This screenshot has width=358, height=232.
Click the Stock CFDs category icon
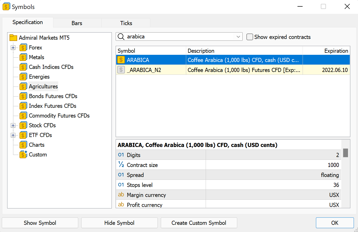coord(23,125)
